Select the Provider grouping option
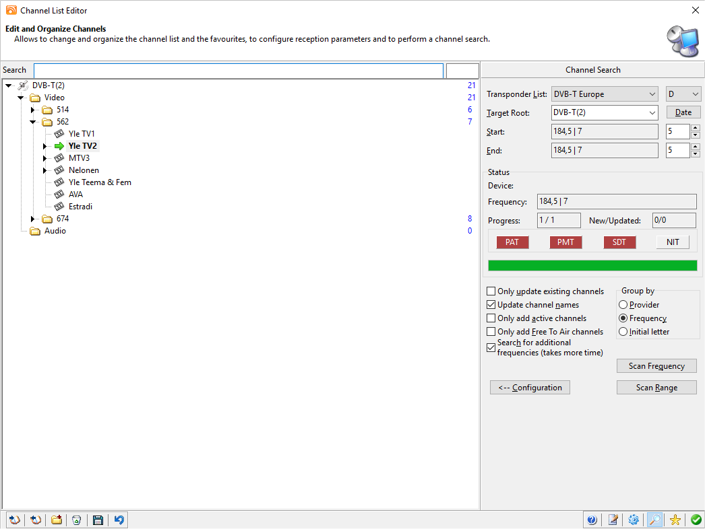705x529 pixels. click(623, 305)
